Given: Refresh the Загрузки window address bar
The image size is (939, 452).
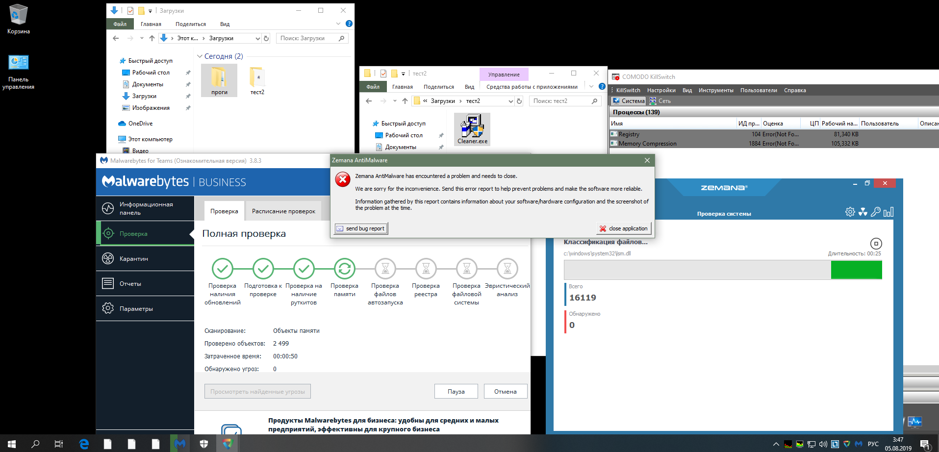Looking at the screenshot, I should pyautogui.click(x=266, y=38).
